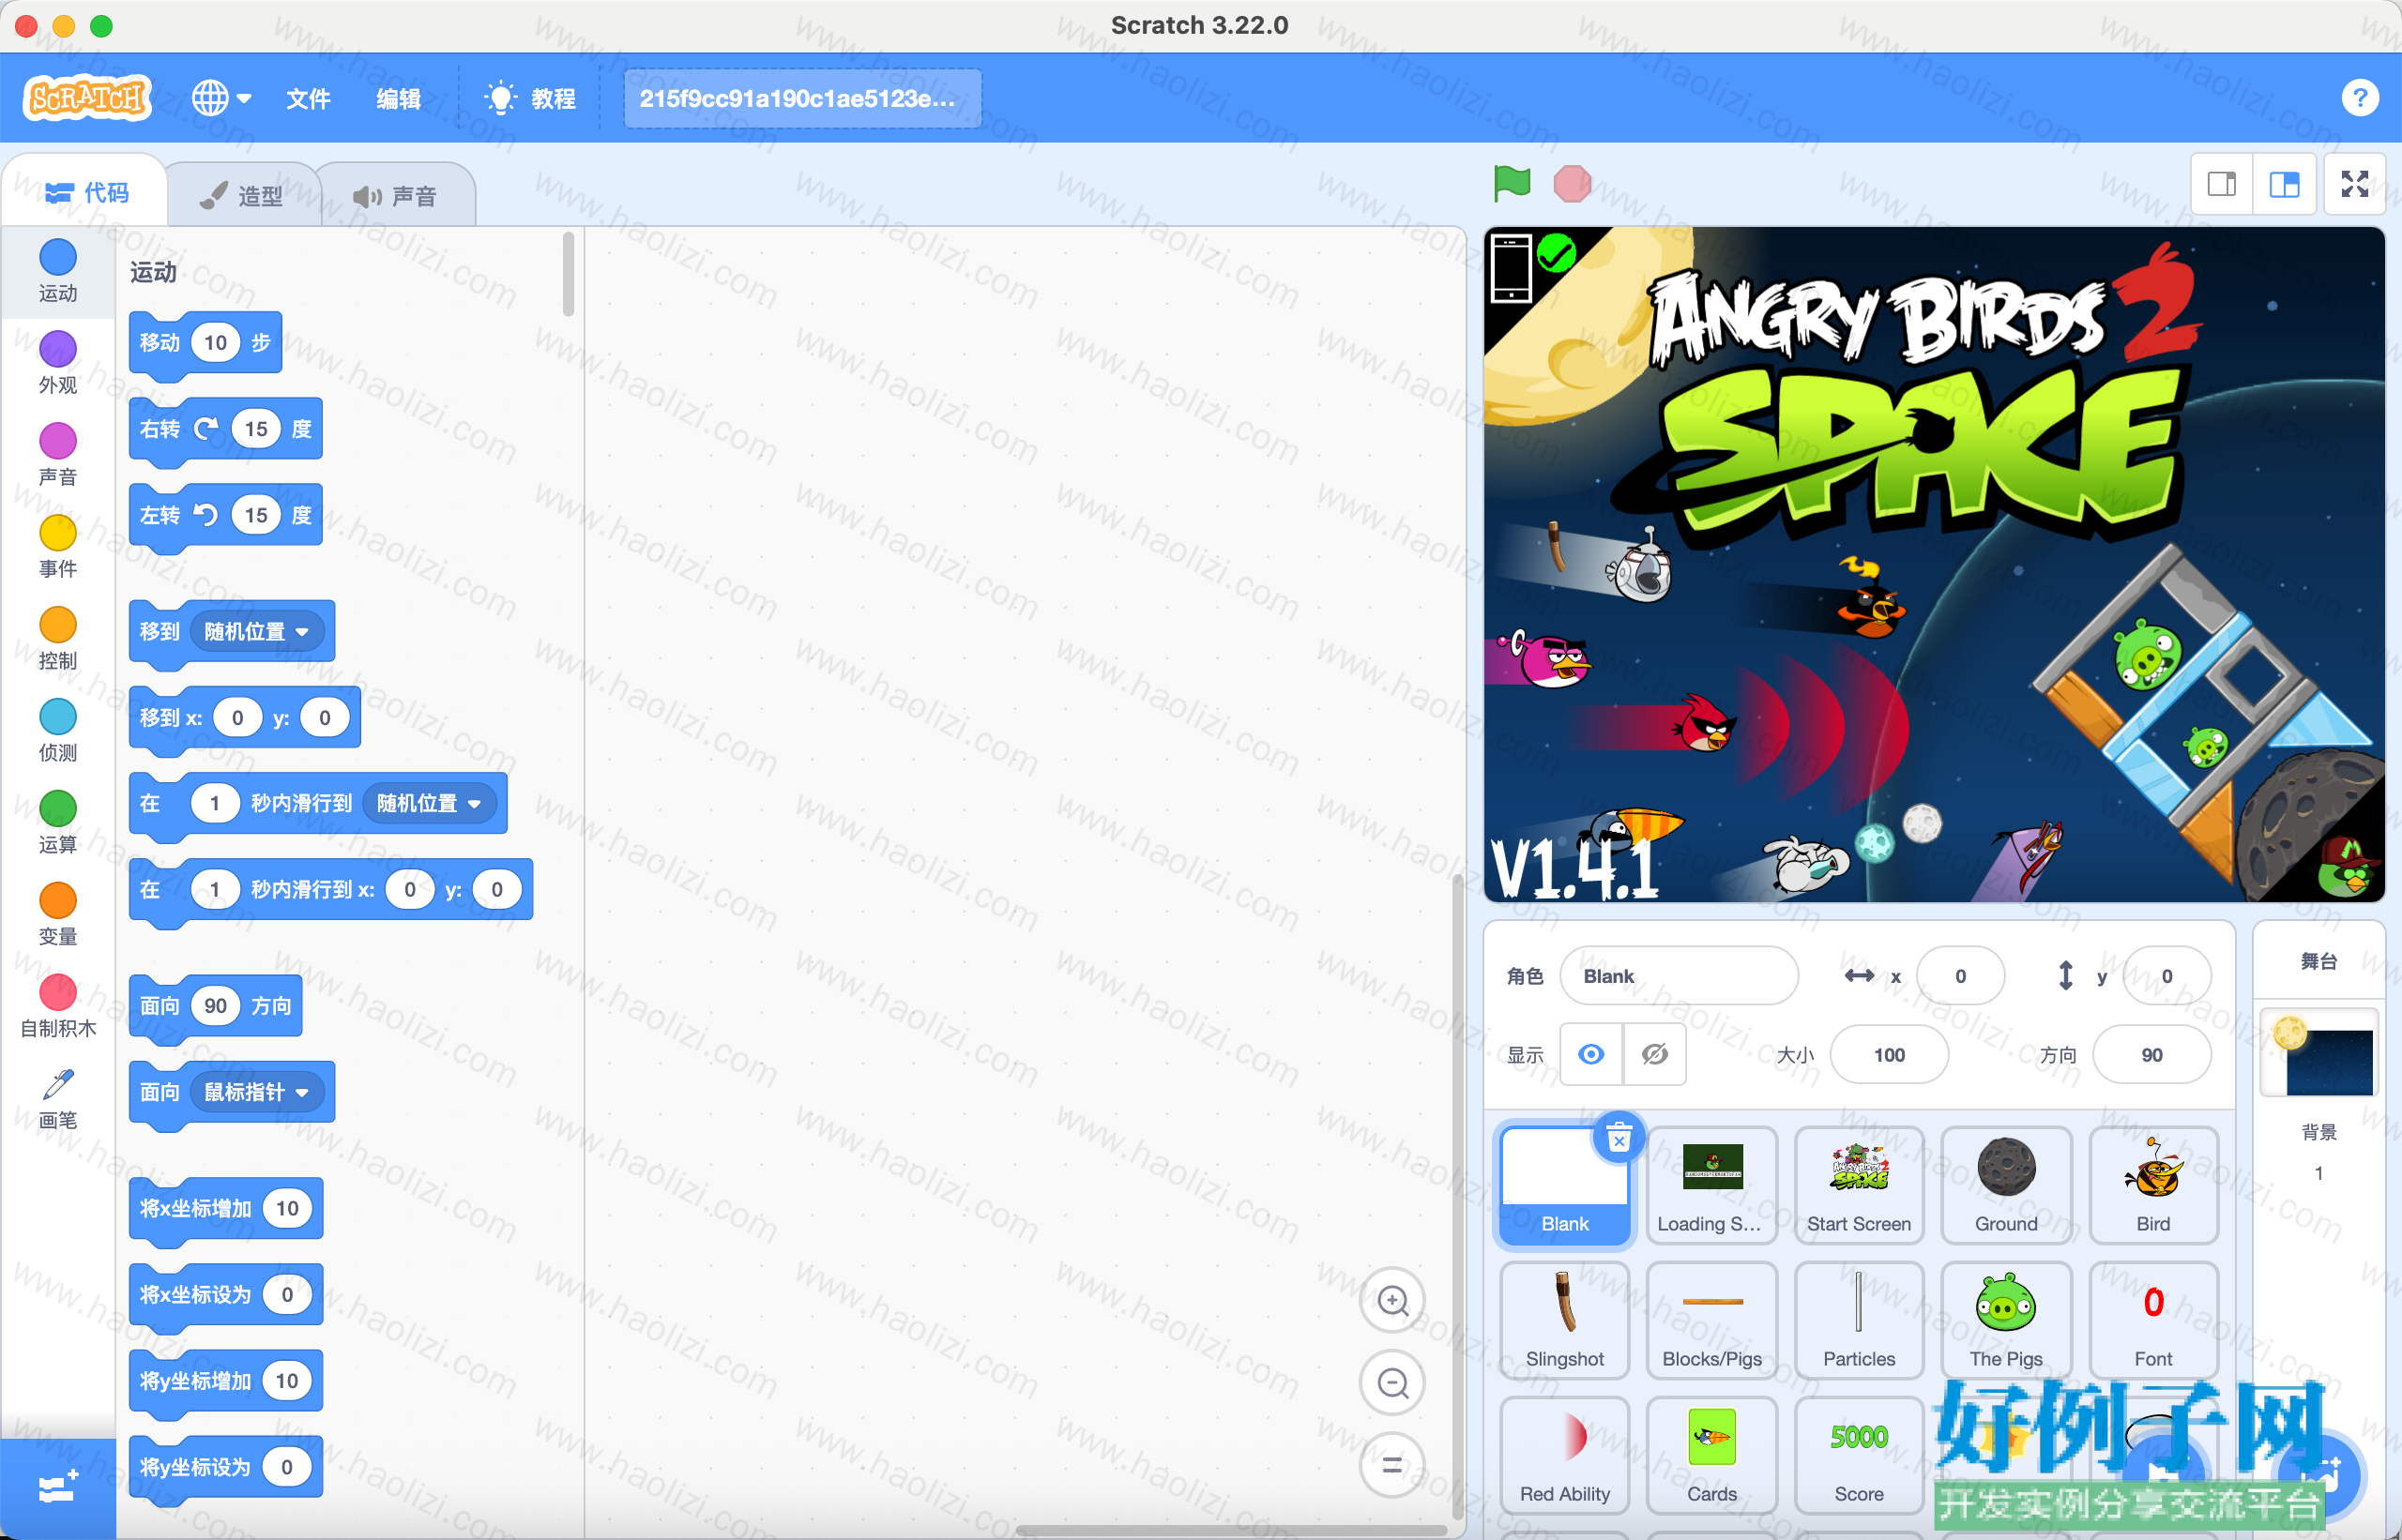2402x1540 pixels.
Task: Click the green flag to run project
Action: coord(1512,183)
